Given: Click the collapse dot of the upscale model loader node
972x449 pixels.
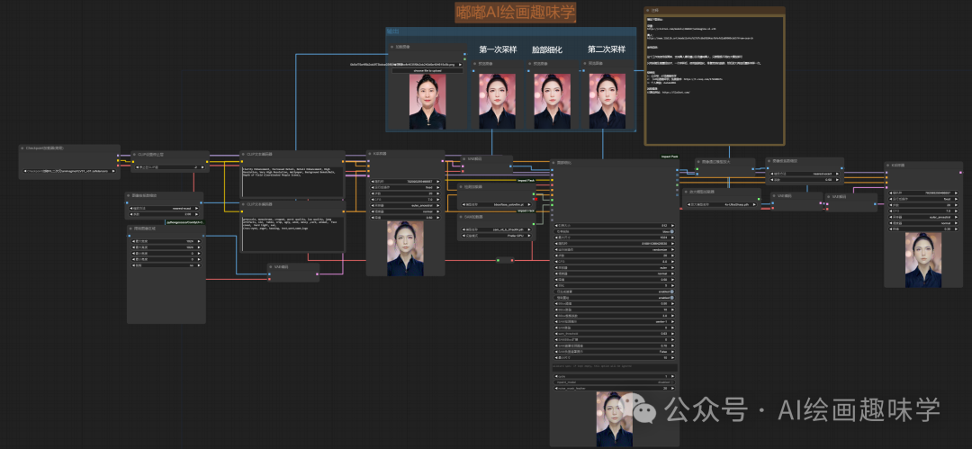Looking at the screenshot, I should coord(685,192).
